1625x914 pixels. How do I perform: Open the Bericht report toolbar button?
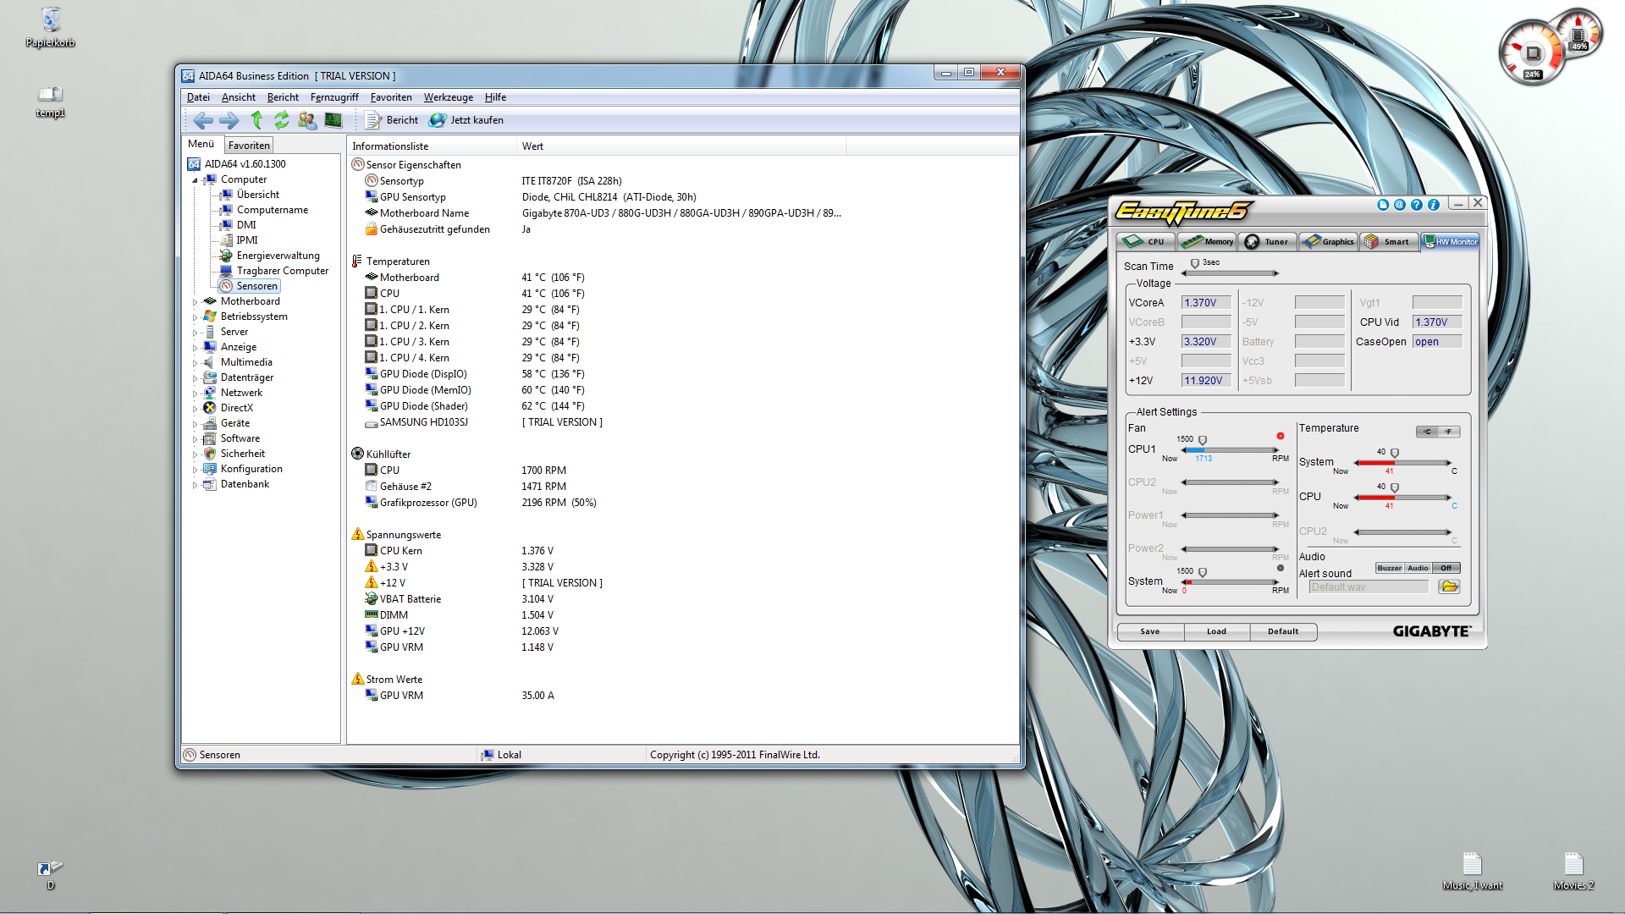pyautogui.click(x=393, y=120)
